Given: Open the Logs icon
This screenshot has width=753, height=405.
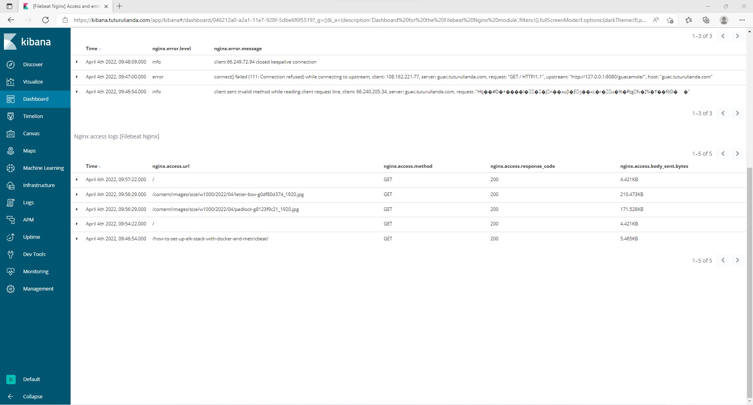Looking at the screenshot, I should pyautogui.click(x=11, y=202).
